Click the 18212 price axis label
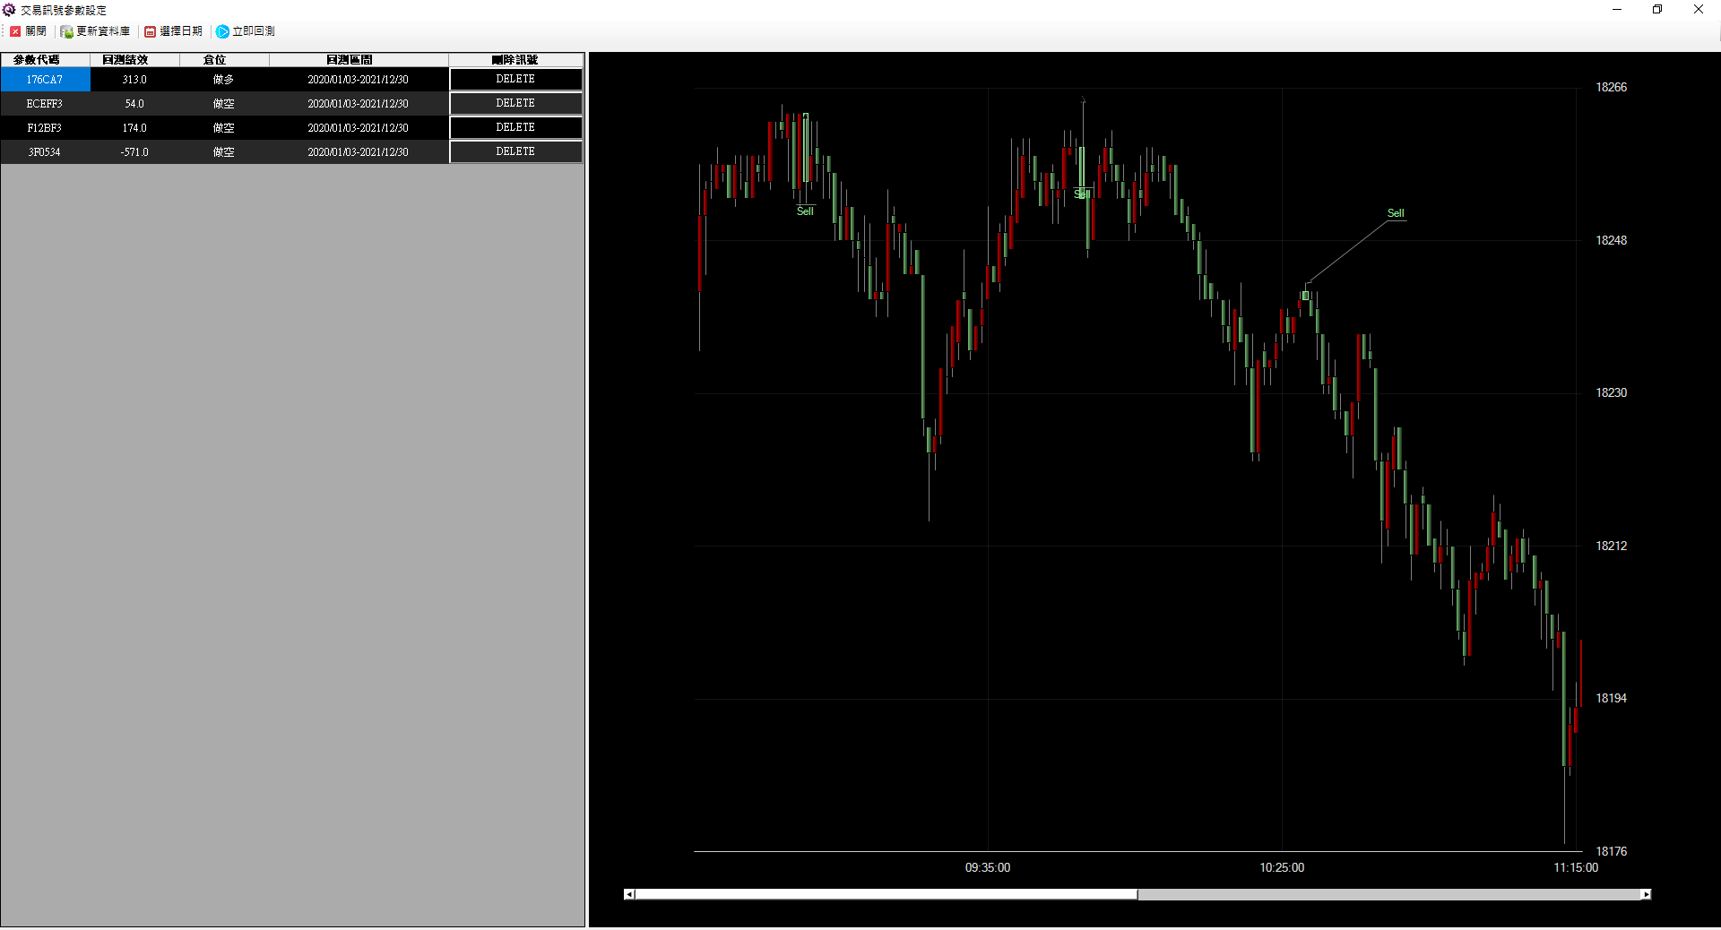Screen dimensions: 1721x930 pos(1611,546)
